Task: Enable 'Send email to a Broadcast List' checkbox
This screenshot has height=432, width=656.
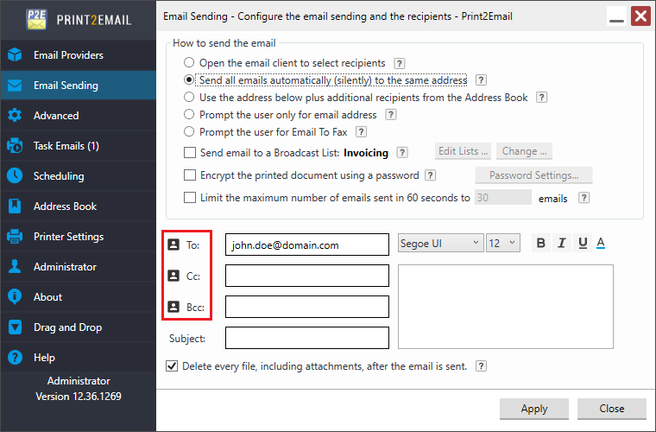Action: pos(190,152)
